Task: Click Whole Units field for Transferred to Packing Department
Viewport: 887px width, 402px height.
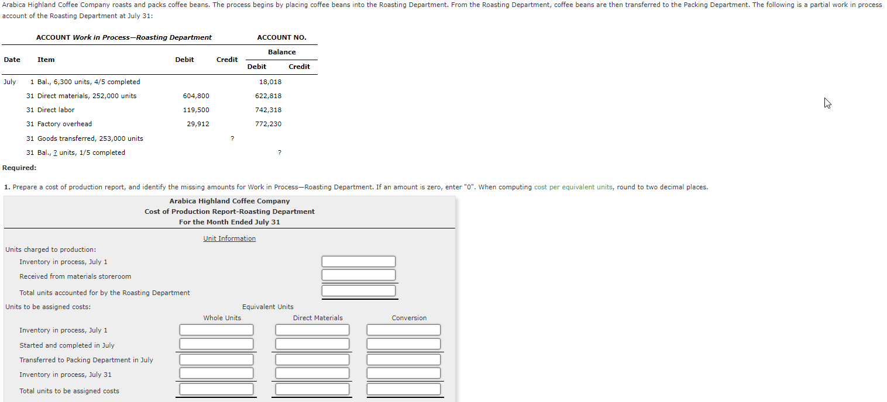Action: click(216, 360)
